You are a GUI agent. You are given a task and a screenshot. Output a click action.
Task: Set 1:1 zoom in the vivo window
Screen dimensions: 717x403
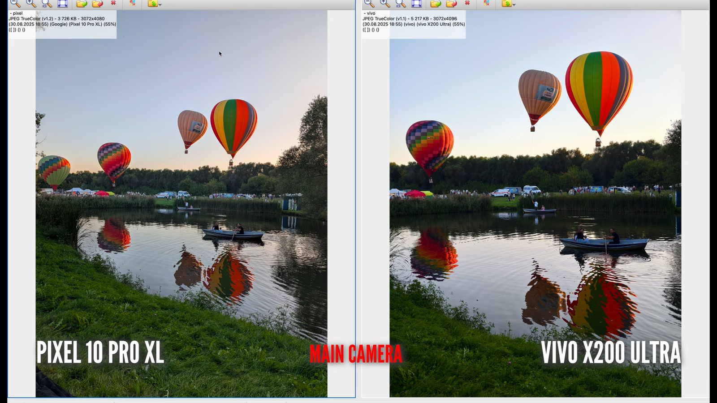pyautogui.click(x=401, y=4)
